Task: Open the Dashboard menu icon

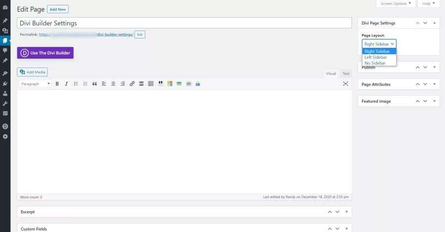Action: coord(5,7)
